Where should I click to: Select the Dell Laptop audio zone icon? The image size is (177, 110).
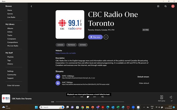pos(162,97)
